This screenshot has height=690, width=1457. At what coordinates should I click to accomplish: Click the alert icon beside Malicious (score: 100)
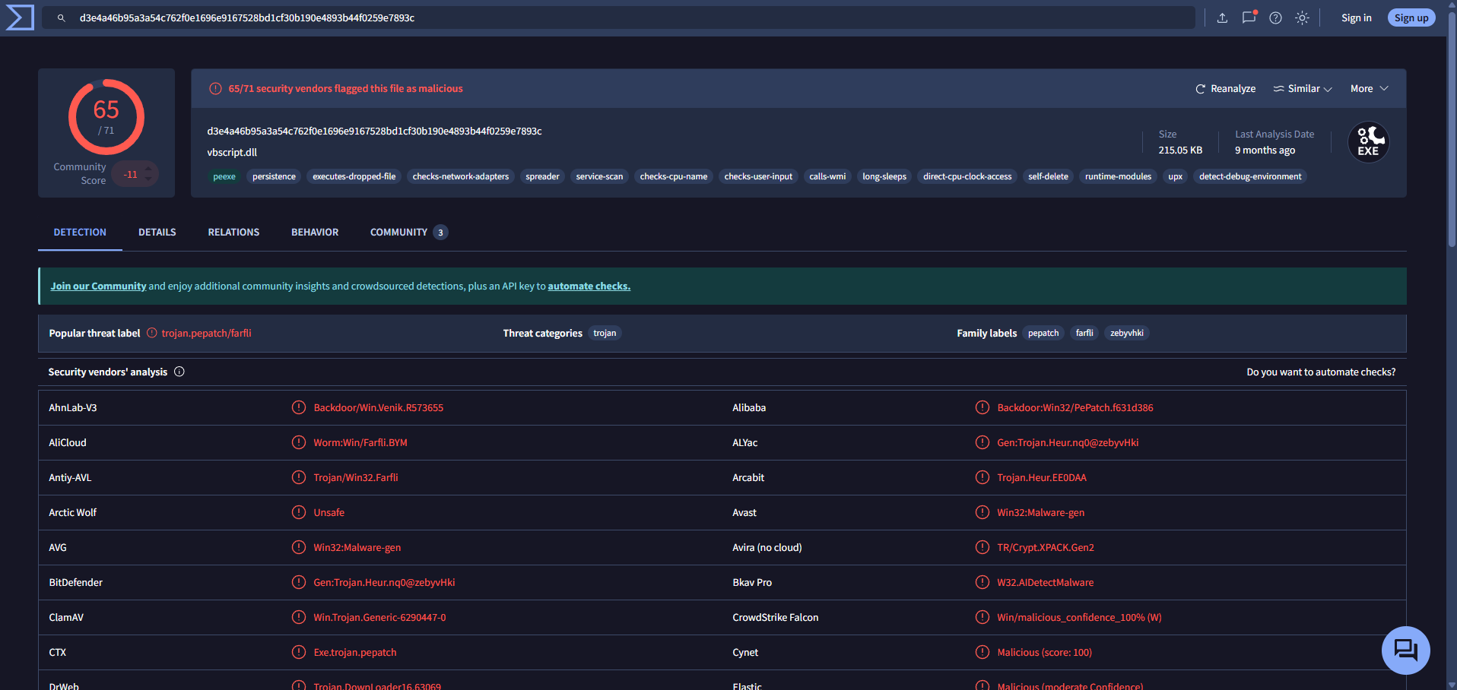click(x=982, y=652)
